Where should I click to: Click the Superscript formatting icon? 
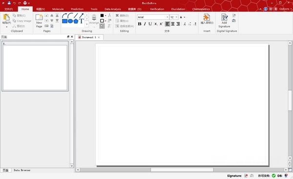161,24
